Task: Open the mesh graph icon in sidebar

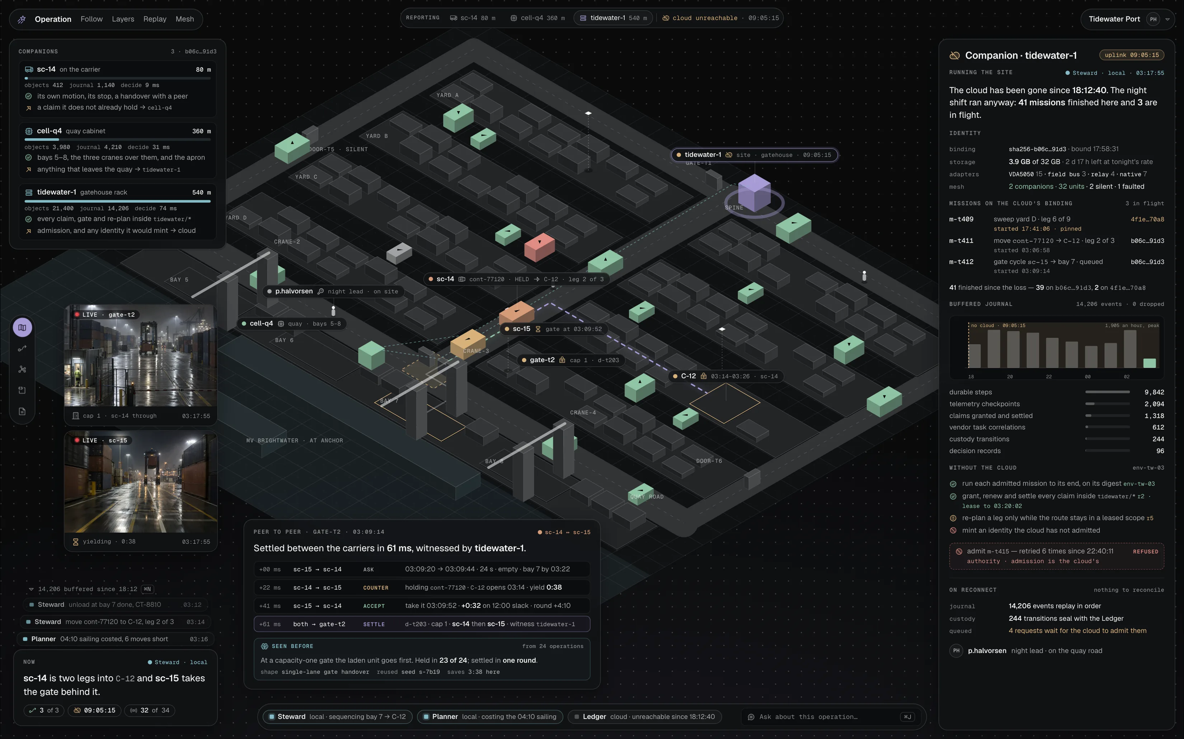Action: (22, 369)
